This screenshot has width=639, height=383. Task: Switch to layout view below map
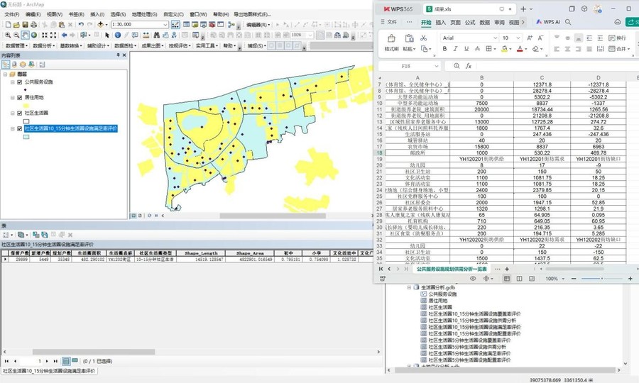[x=140, y=216]
